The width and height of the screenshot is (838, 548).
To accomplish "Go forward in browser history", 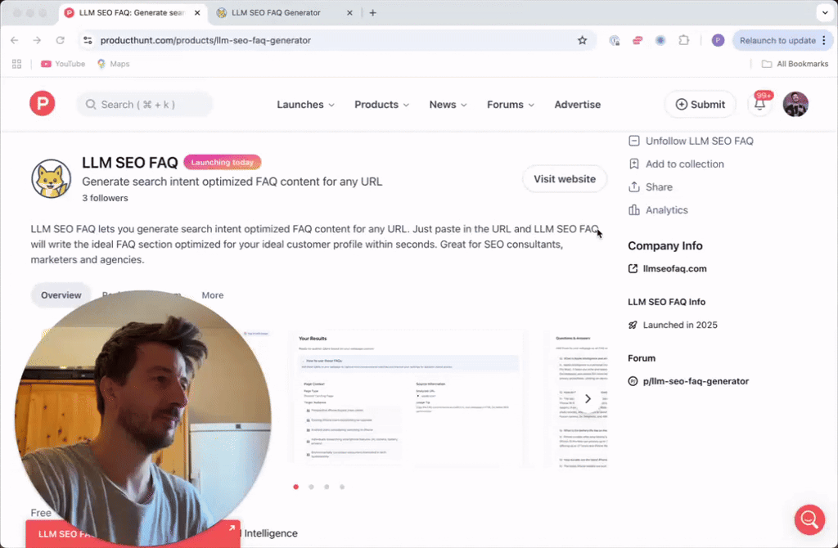I will click(37, 40).
